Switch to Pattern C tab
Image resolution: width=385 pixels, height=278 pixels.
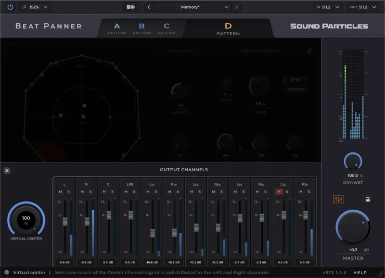[x=167, y=29]
